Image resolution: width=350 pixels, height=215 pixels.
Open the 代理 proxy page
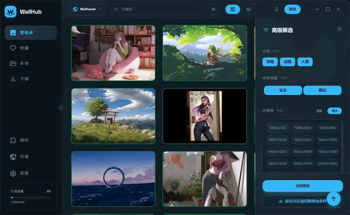pyautogui.click(x=31, y=157)
